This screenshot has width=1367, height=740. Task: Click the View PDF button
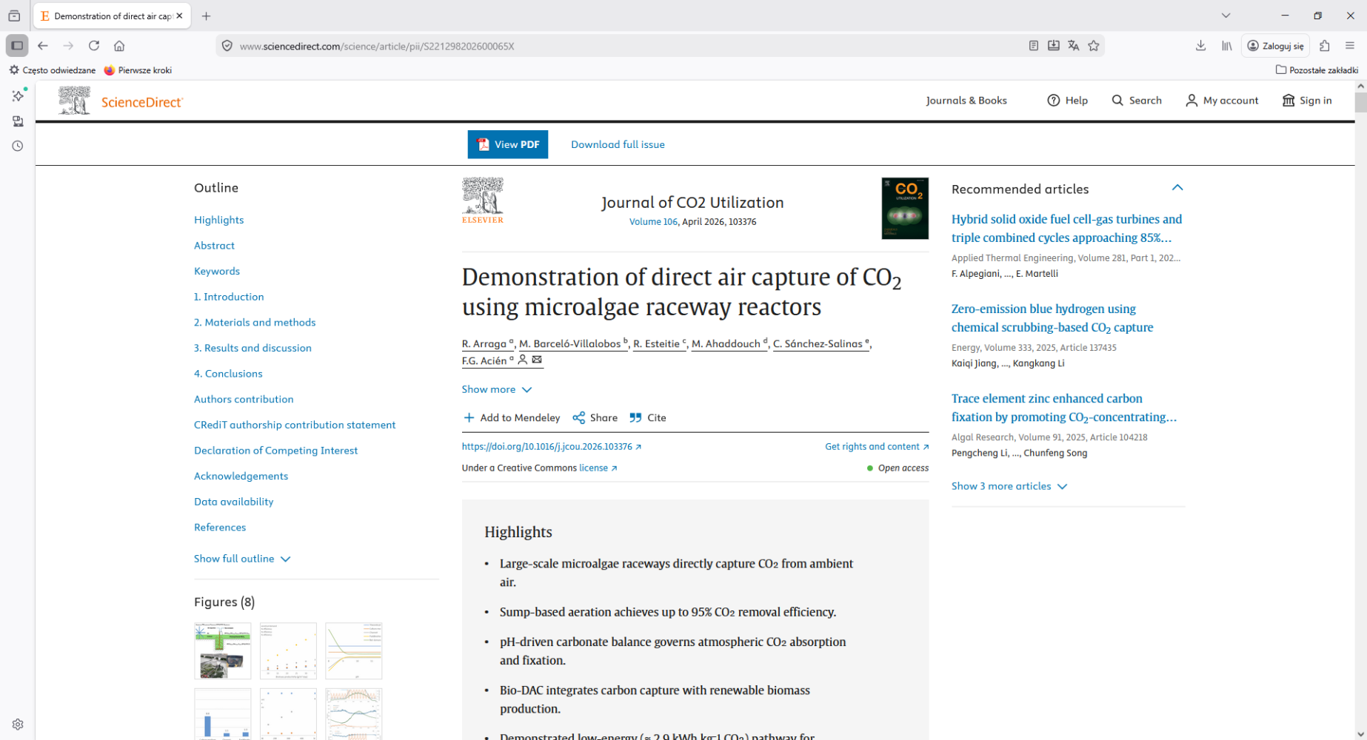507,144
